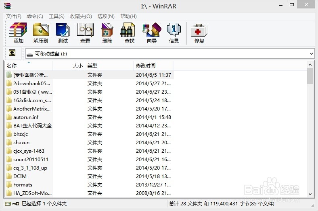
Task: Select the [专业图像分析... folder
Action: (x=30, y=75)
